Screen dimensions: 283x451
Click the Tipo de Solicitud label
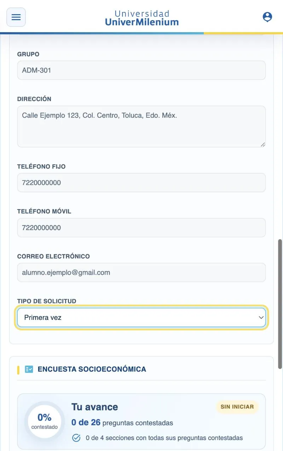pyautogui.click(x=47, y=301)
